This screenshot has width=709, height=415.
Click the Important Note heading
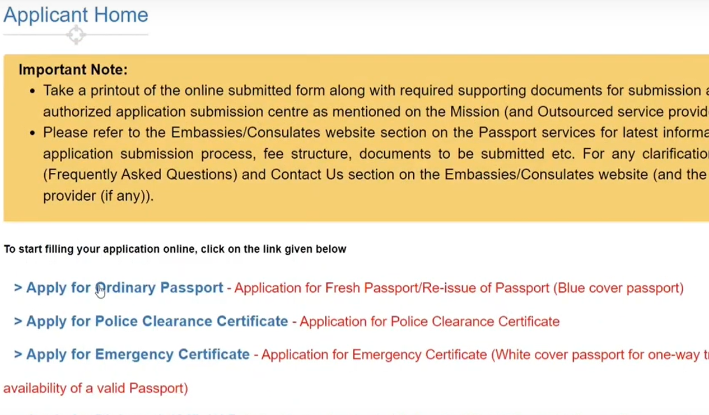tap(73, 70)
